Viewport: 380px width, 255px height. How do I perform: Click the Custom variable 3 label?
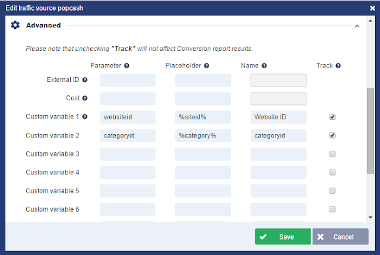point(52,154)
